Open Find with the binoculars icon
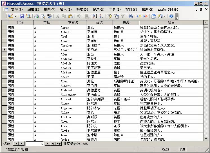This screenshot has height=153, width=210. click(x=131, y=16)
